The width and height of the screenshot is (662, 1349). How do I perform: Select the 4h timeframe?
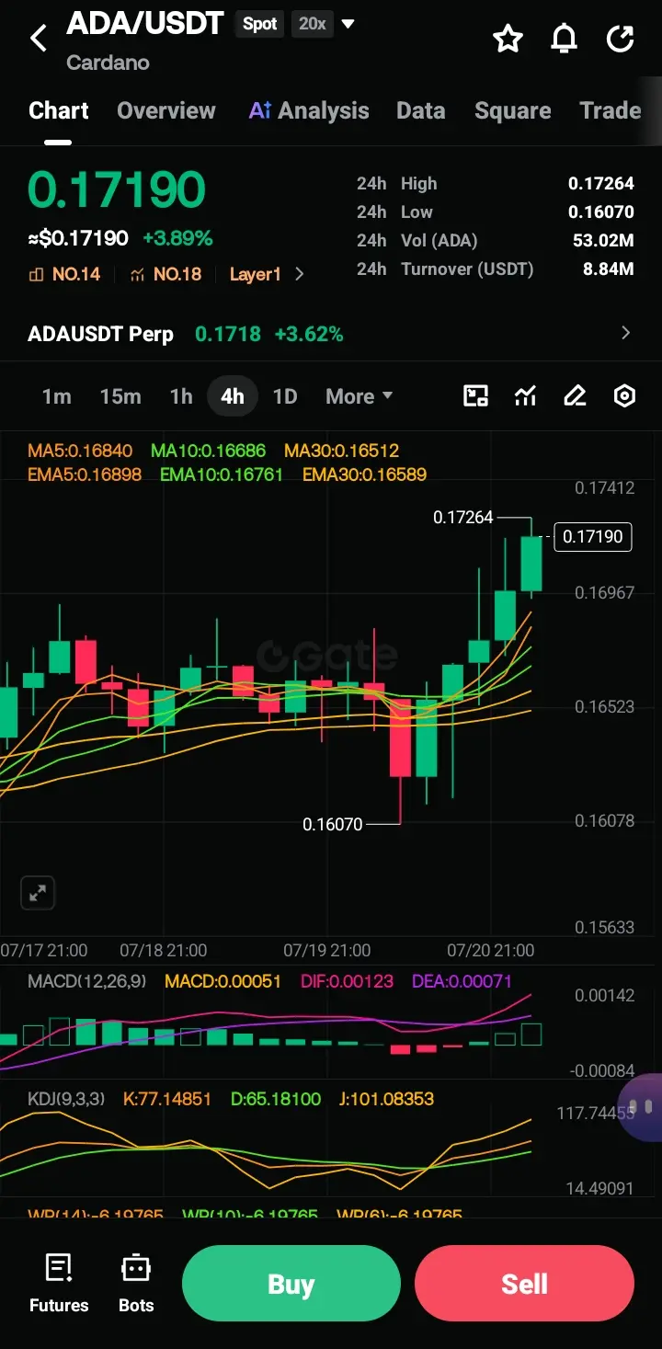(x=233, y=396)
